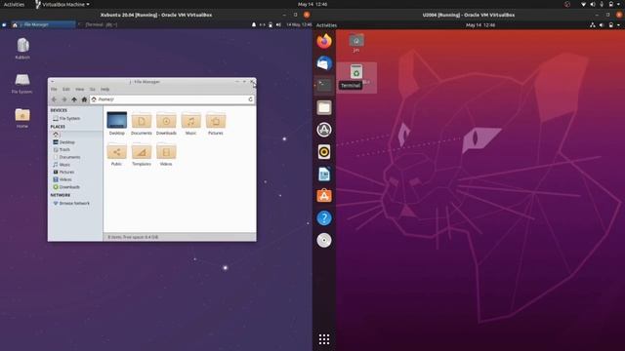Click the File Manager path bar
Image resolution: width=625 pixels, height=351 pixels.
tap(172, 99)
